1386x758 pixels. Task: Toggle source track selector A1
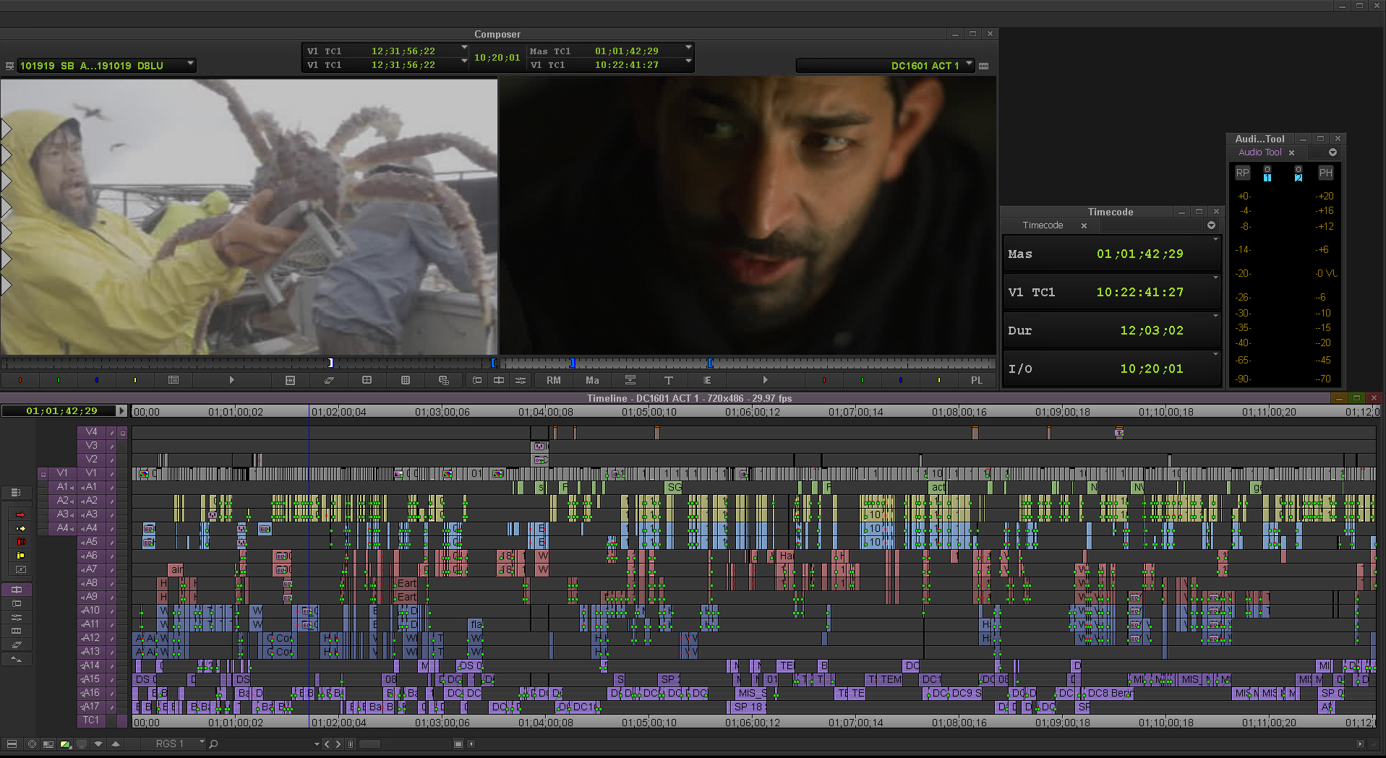[x=62, y=487]
